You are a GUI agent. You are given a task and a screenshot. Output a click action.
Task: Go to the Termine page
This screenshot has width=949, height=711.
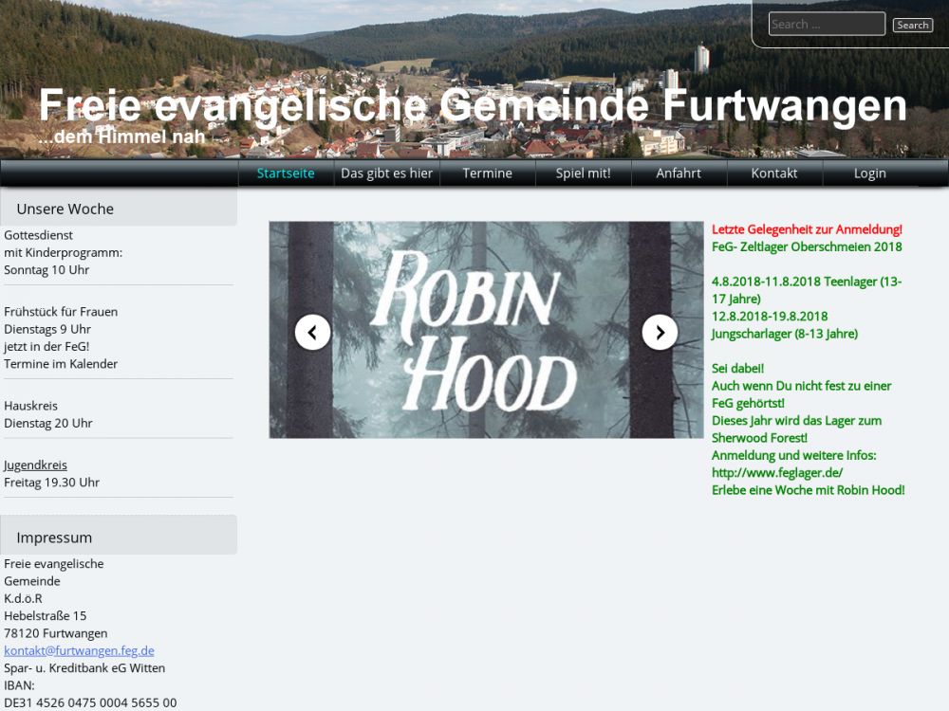(x=487, y=173)
